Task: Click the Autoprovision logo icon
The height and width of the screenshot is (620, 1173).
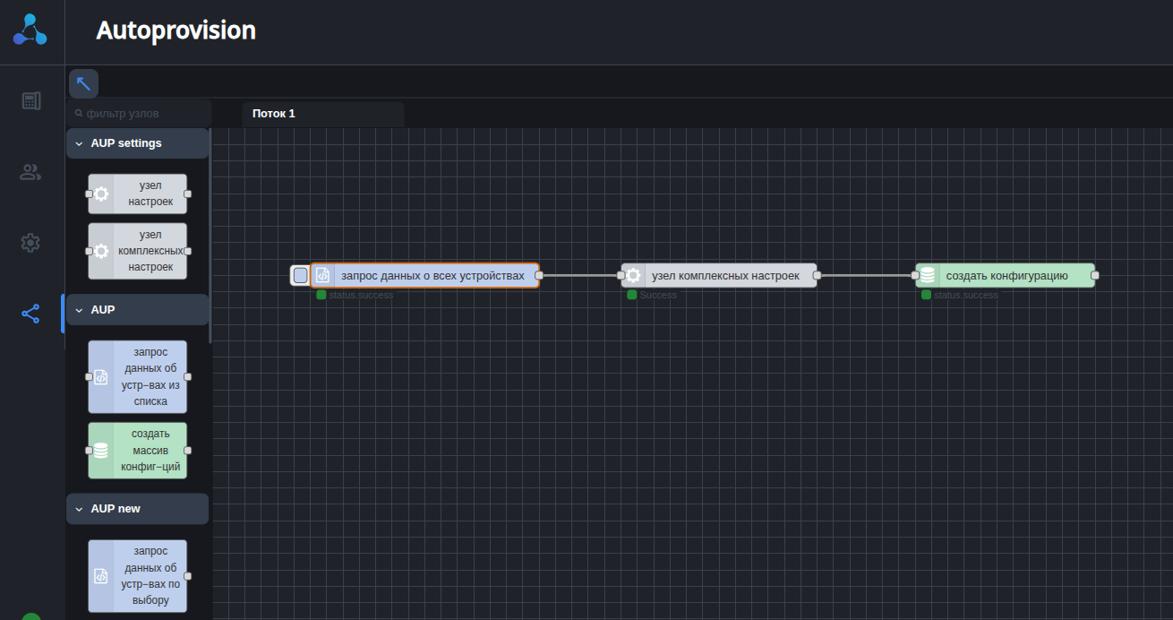Action: tap(30, 30)
